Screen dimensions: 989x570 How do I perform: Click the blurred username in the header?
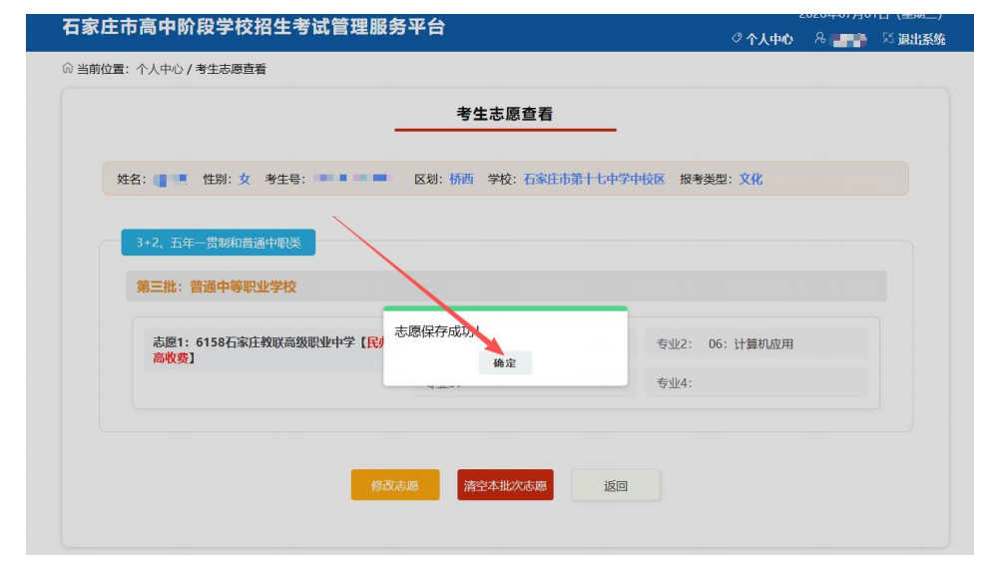[x=849, y=40]
